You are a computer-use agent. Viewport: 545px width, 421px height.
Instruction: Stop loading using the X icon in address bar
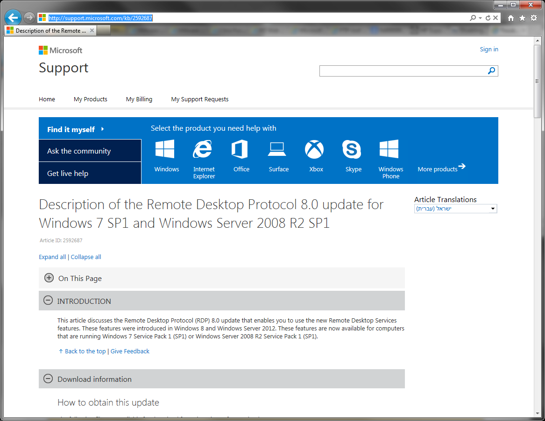pyautogui.click(x=495, y=18)
